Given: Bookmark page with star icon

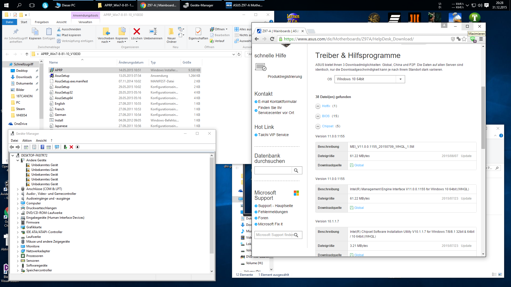Looking at the screenshot, I should pyautogui.click(x=464, y=39).
